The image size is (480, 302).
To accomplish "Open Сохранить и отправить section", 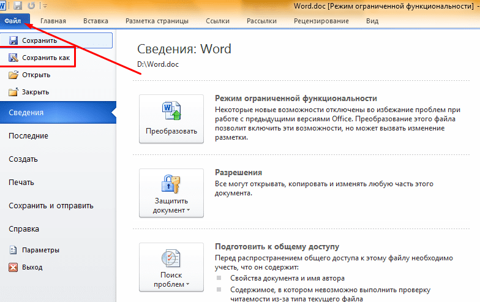I will click(x=51, y=206).
